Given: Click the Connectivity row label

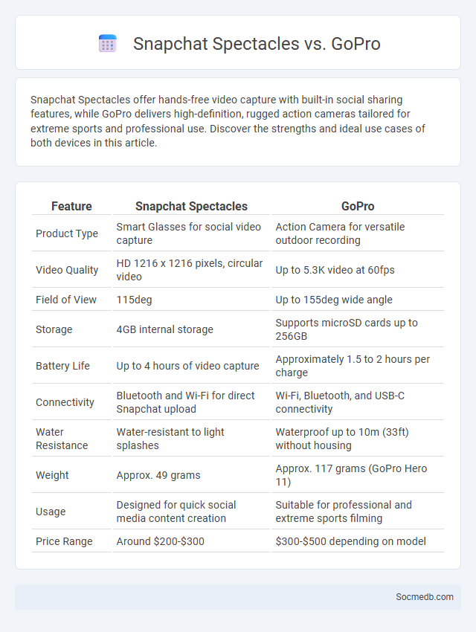Looking at the screenshot, I should pyautogui.click(x=65, y=402).
